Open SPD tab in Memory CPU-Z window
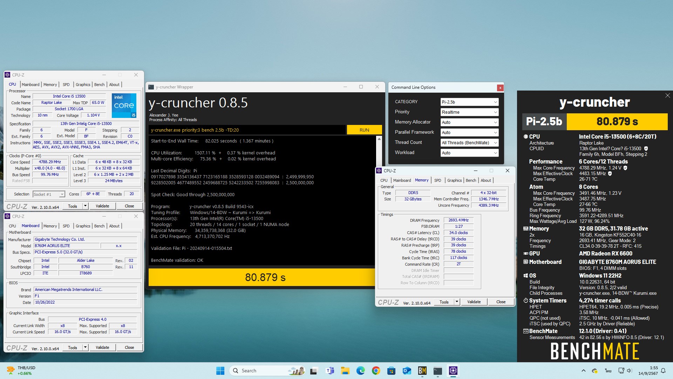Screen dimensions: 673x379 point(438,180)
